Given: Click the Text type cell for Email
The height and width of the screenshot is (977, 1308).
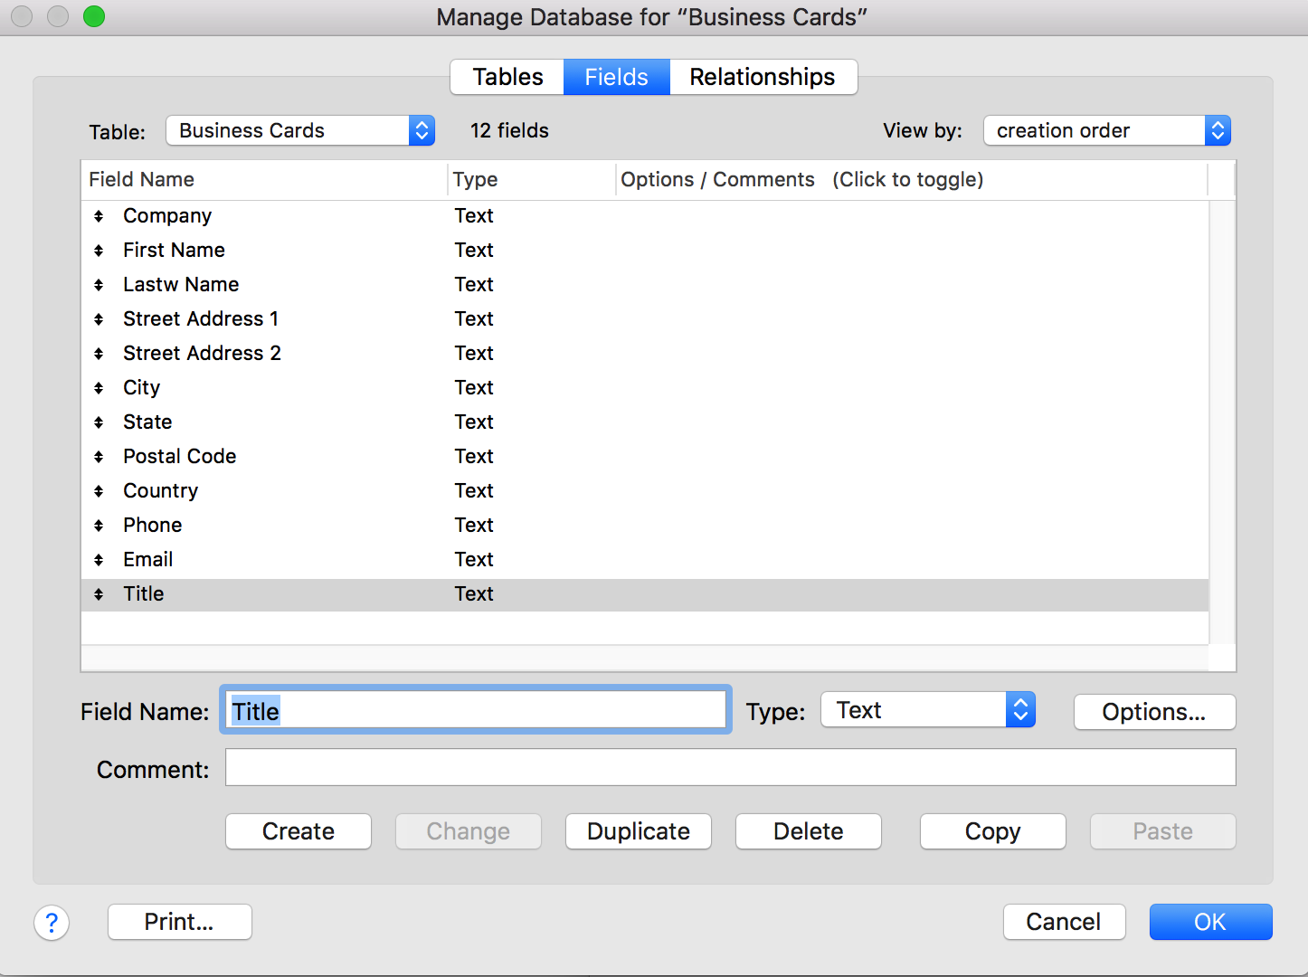Looking at the screenshot, I should pos(474,560).
